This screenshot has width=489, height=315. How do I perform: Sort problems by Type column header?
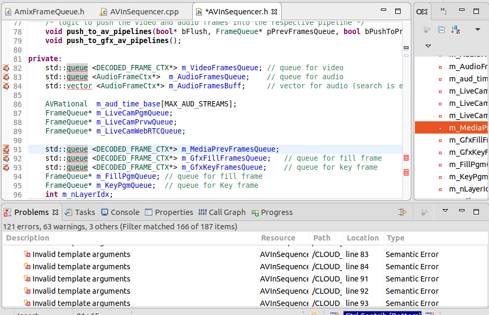[x=436, y=238]
